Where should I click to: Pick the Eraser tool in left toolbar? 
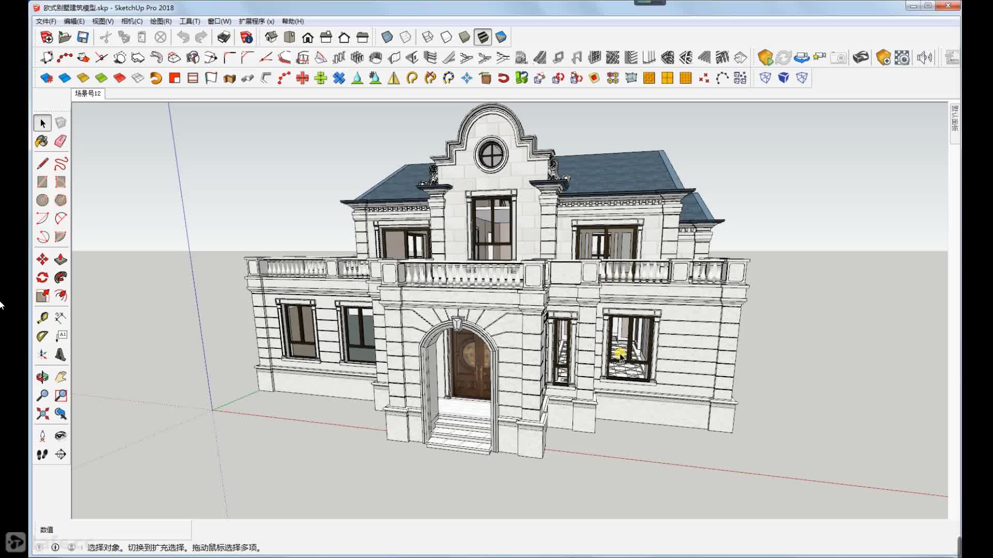click(61, 141)
